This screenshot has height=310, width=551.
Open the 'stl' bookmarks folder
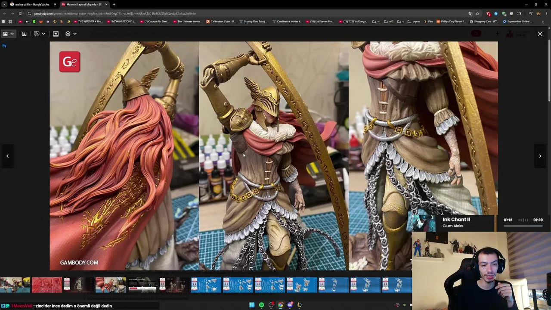click(377, 22)
